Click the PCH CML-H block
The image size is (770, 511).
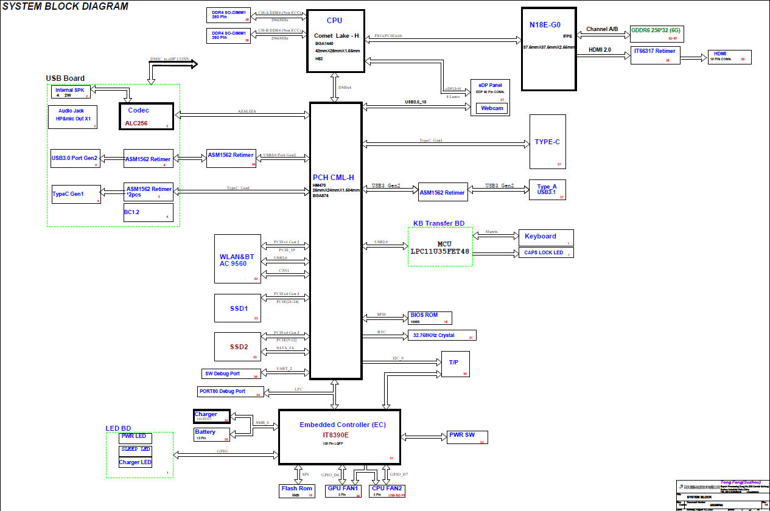click(336, 240)
